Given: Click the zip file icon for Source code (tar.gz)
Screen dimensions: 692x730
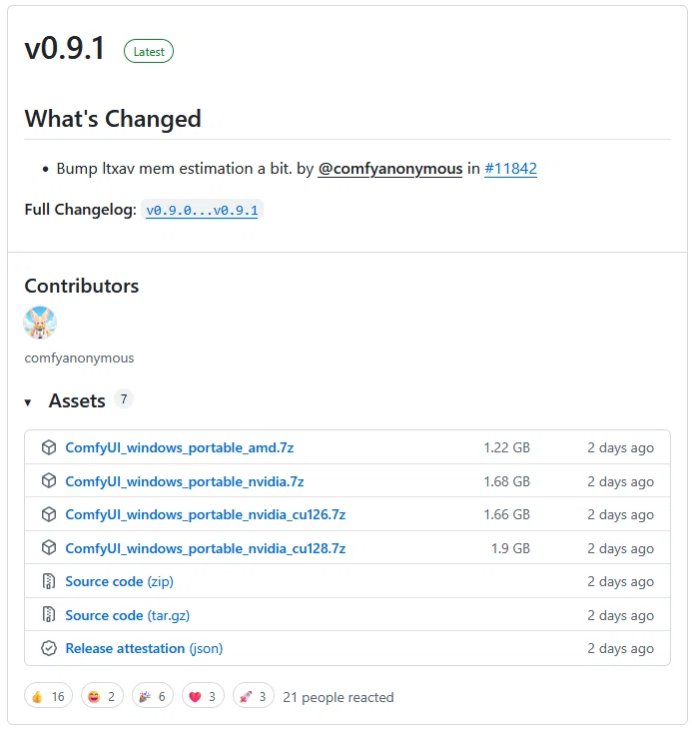Looking at the screenshot, I should (49, 615).
